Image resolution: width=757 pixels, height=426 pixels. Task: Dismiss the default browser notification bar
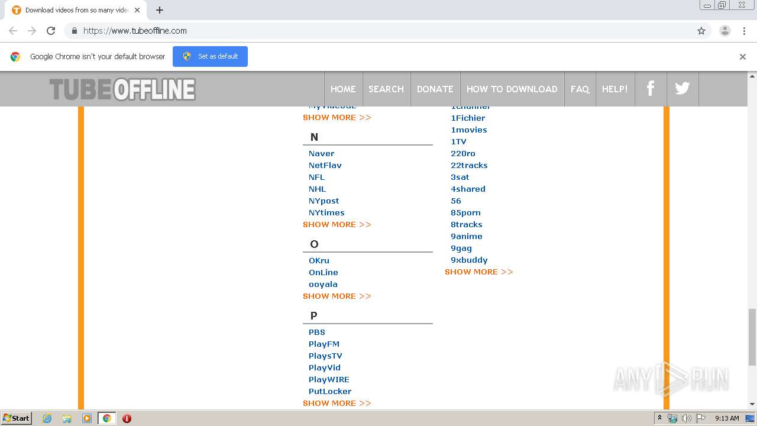tap(743, 57)
